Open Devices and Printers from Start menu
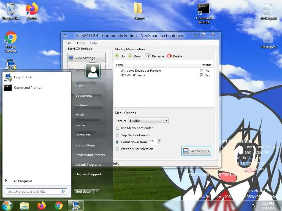This screenshot has width=282, height=211. 90,155
